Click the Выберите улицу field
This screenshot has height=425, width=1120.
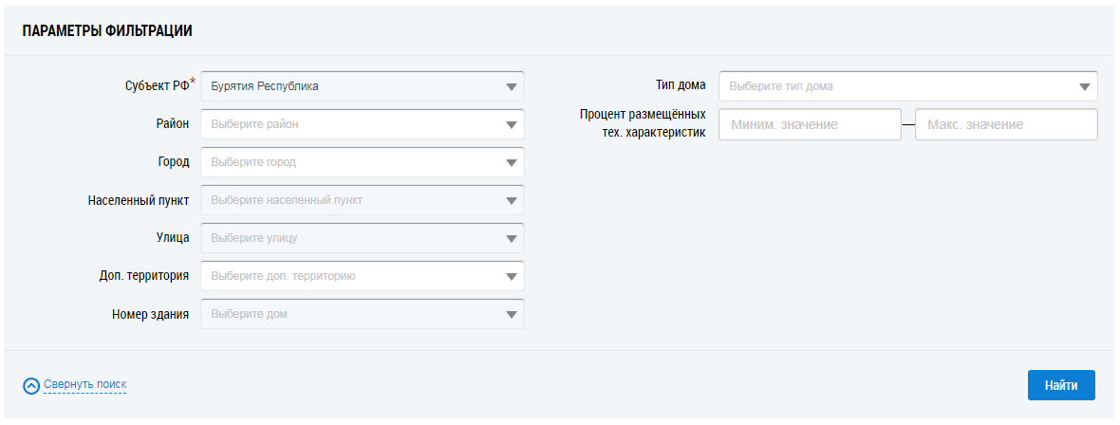351,238
